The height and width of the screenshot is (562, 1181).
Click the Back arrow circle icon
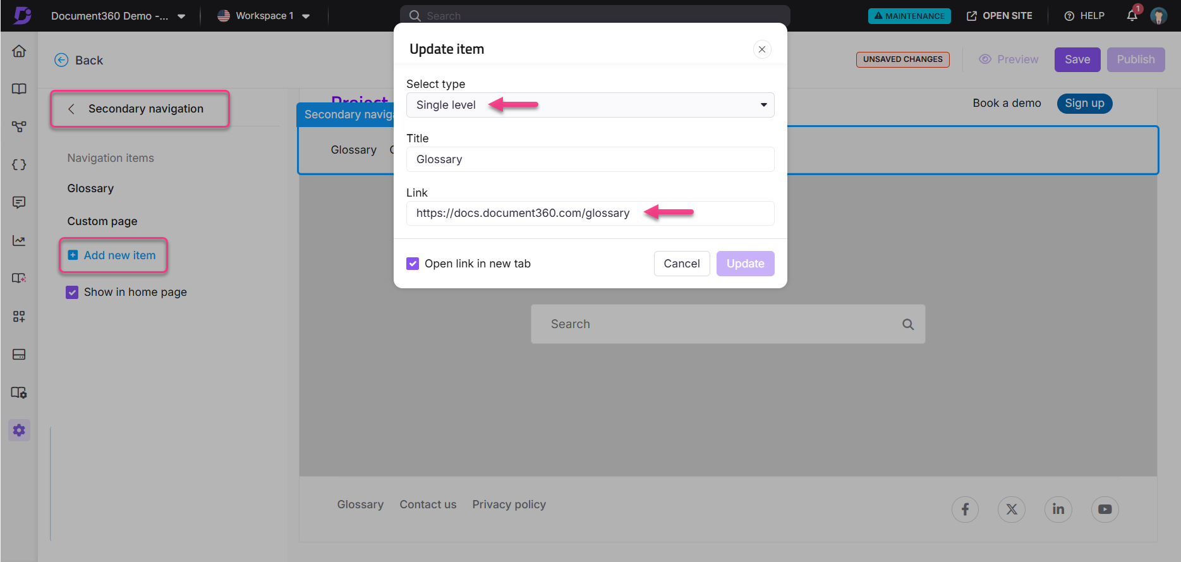[61, 60]
